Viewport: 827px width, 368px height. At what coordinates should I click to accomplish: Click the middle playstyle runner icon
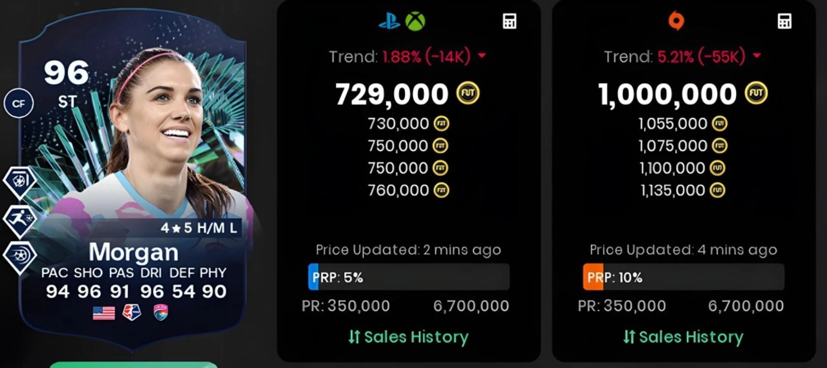[19, 220]
